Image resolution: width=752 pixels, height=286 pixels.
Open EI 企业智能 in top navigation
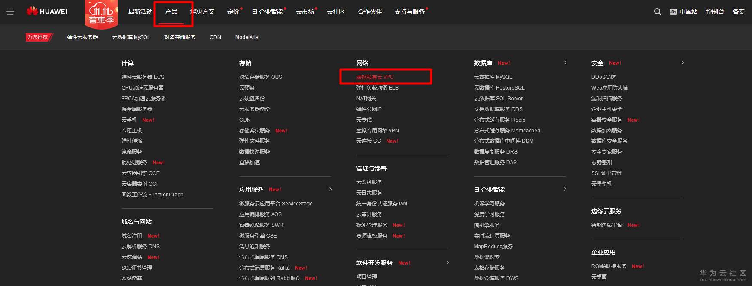click(x=268, y=12)
